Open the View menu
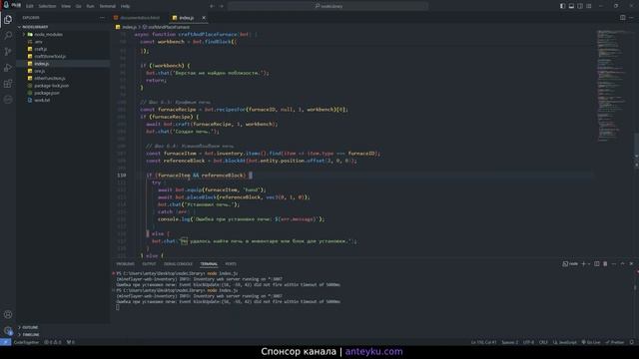 (66, 6)
